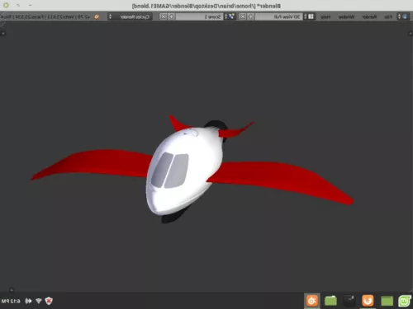Click the area split corner widget below the Verts/Faces stats text
The width and height of the screenshot is (413, 309).
point(3,34)
